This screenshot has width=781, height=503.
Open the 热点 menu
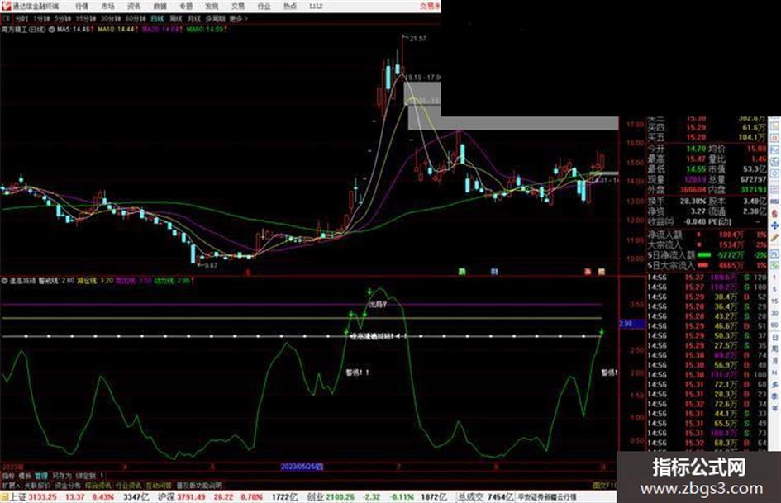point(290,6)
